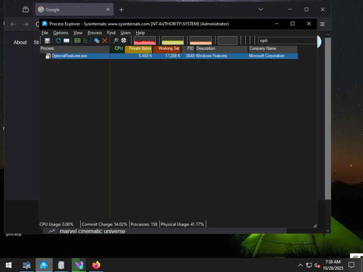Click the Refresh Now toolbar icon
Image resolution: width=363 pixels, height=272 pixels.
click(58, 41)
